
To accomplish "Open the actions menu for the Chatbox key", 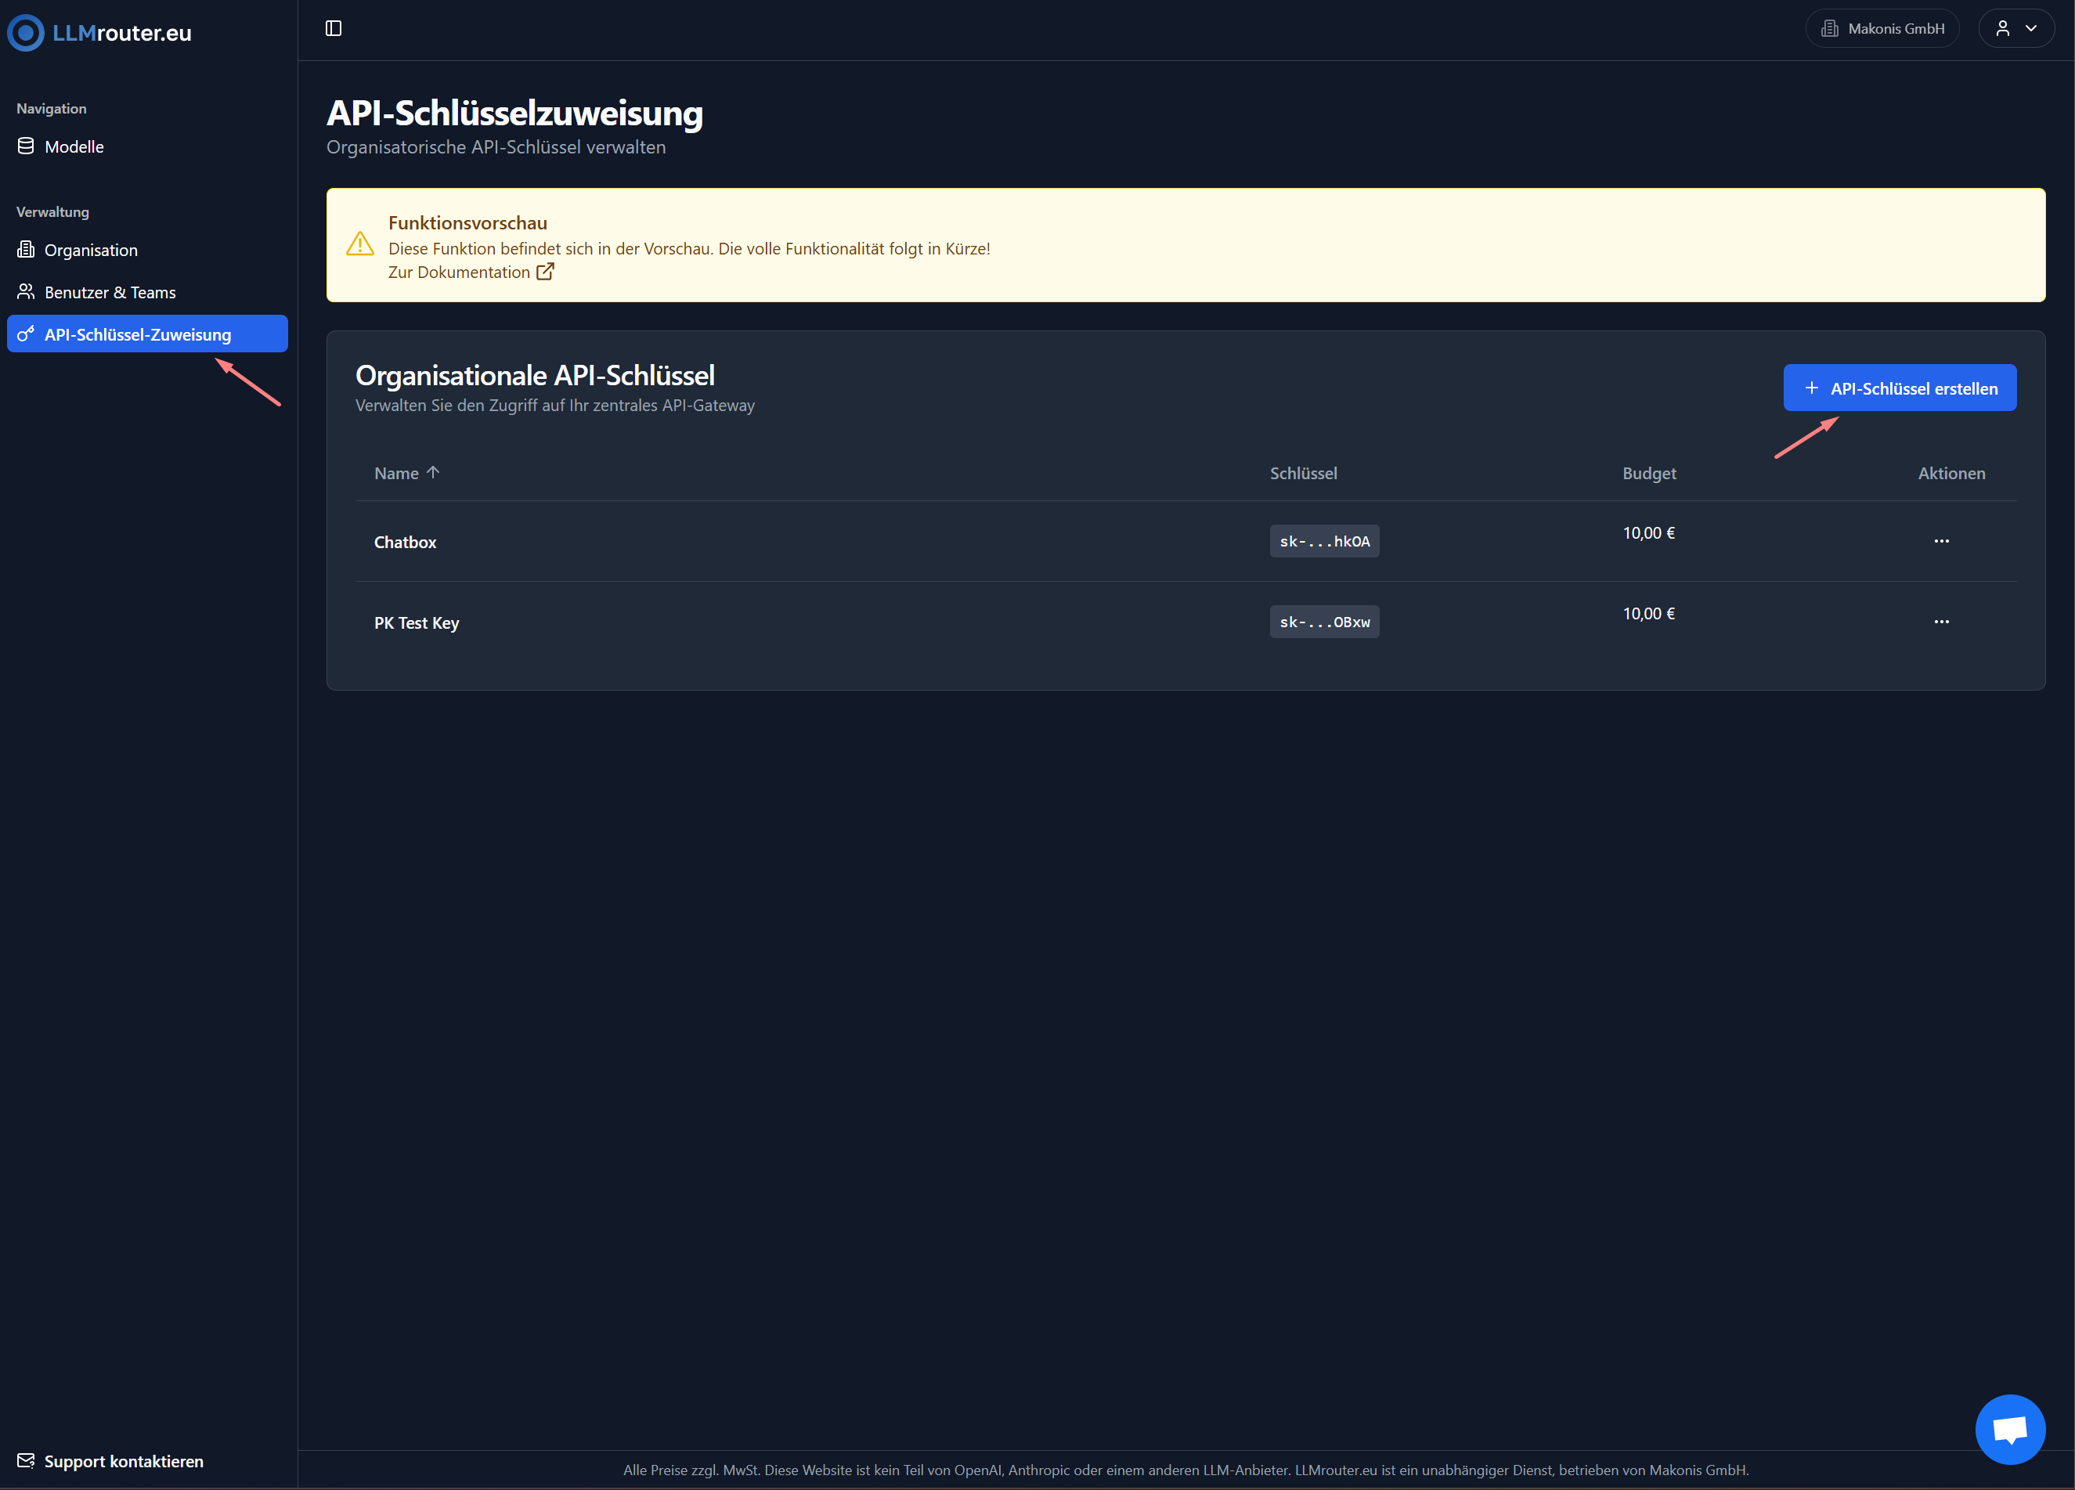I will coord(1943,540).
